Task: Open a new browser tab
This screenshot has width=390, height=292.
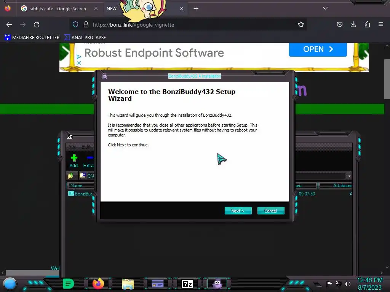Action: 196,9
